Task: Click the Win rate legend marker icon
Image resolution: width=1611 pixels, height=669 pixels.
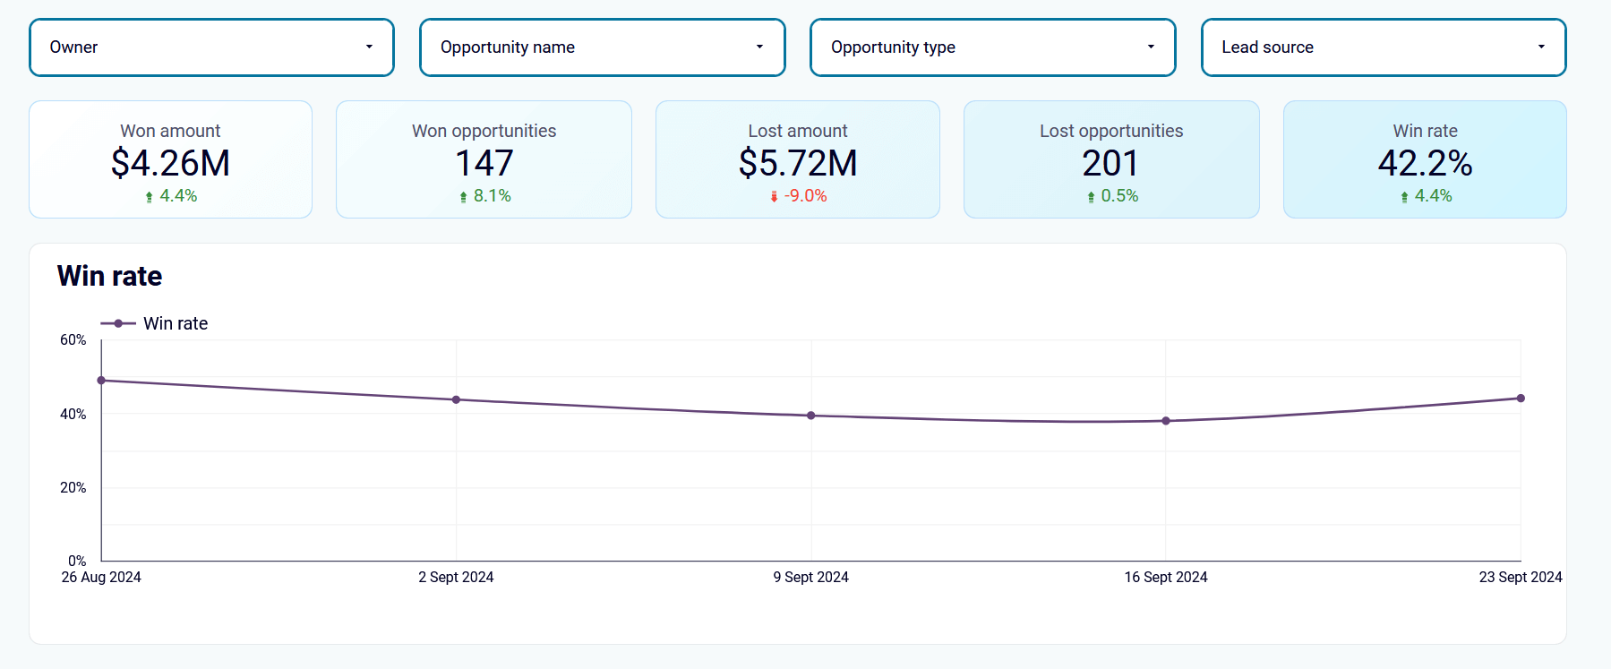Action: click(x=118, y=323)
